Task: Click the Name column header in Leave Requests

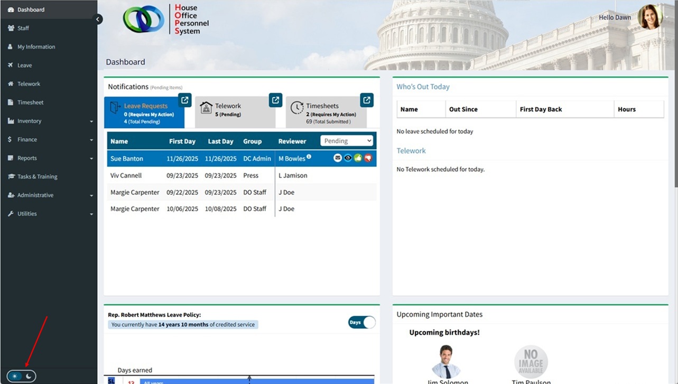Action: pos(119,141)
